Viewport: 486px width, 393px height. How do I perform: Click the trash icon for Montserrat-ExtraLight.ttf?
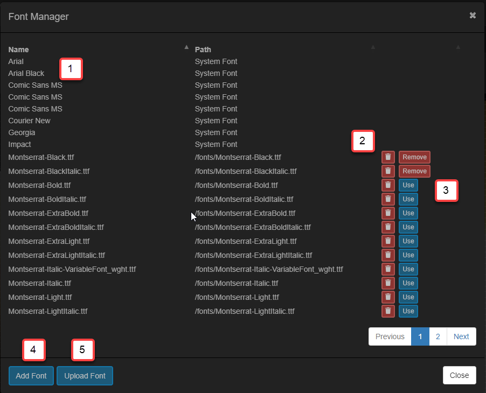(387, 241)
